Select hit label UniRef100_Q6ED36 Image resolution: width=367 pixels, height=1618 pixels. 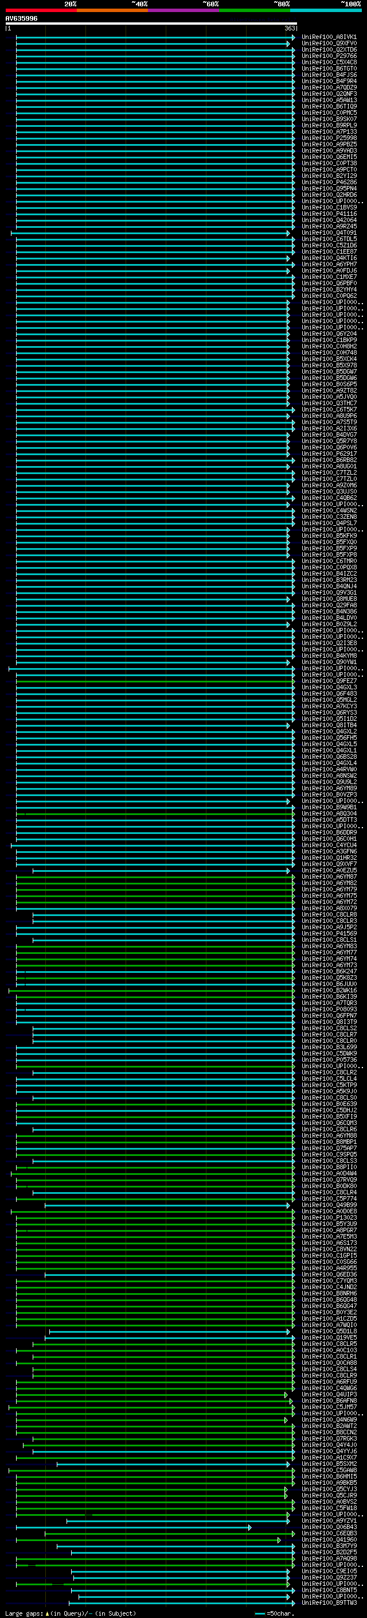(329, 1274)
